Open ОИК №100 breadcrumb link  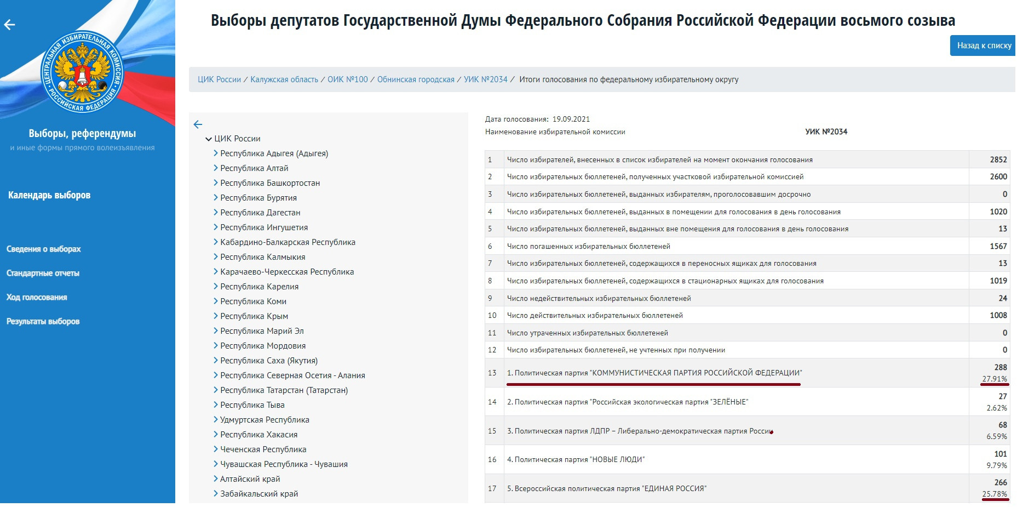(x=348, y=79)
